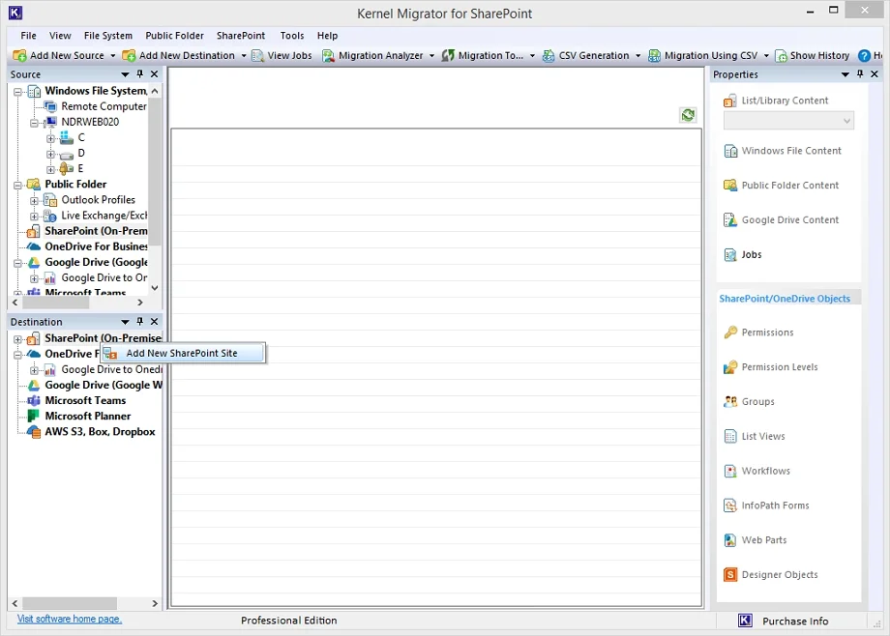Click the green refresh icon in center pane

688,115
